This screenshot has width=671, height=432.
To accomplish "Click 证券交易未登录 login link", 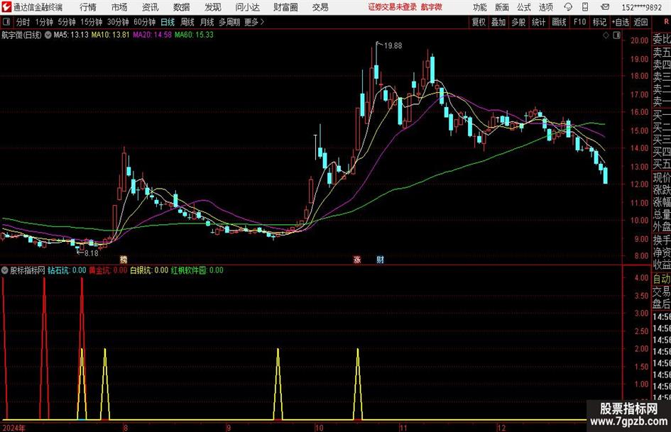I will coord(392,7).
